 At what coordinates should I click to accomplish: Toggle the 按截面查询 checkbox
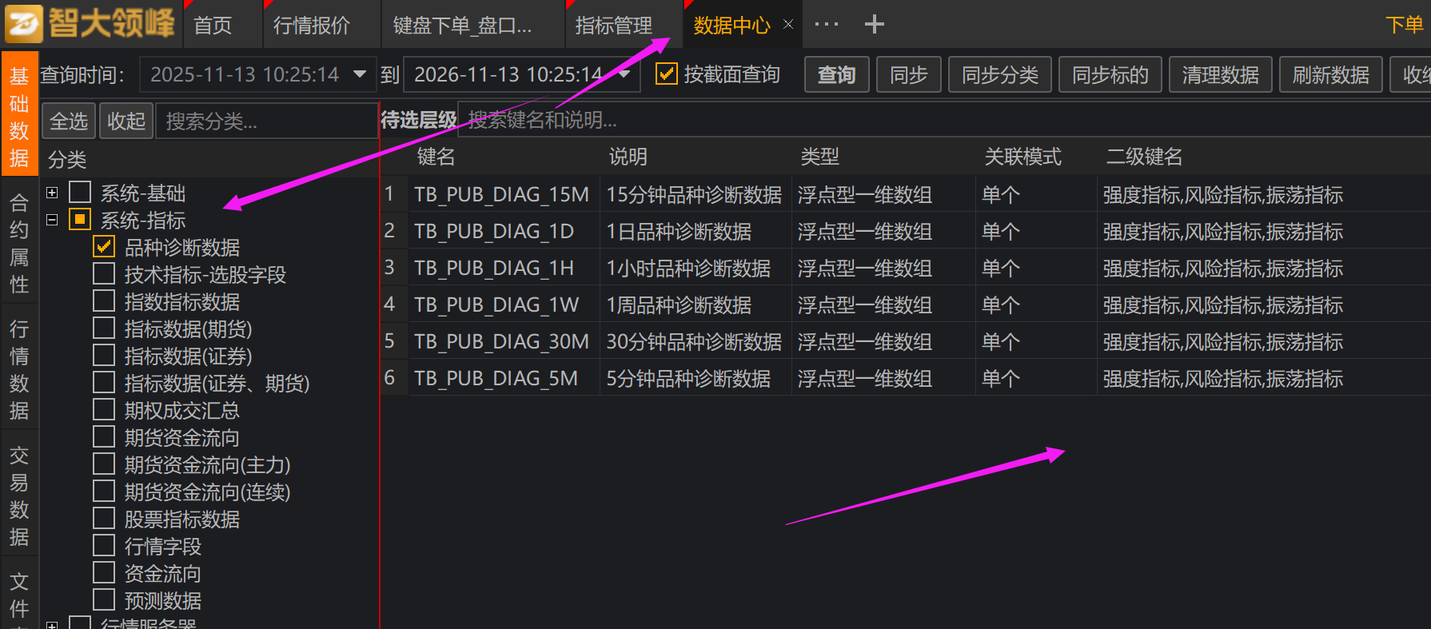666,74
